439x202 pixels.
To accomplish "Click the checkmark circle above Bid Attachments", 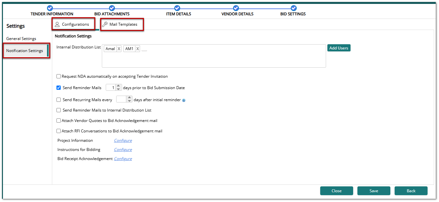I will click(x=112, y=8).
